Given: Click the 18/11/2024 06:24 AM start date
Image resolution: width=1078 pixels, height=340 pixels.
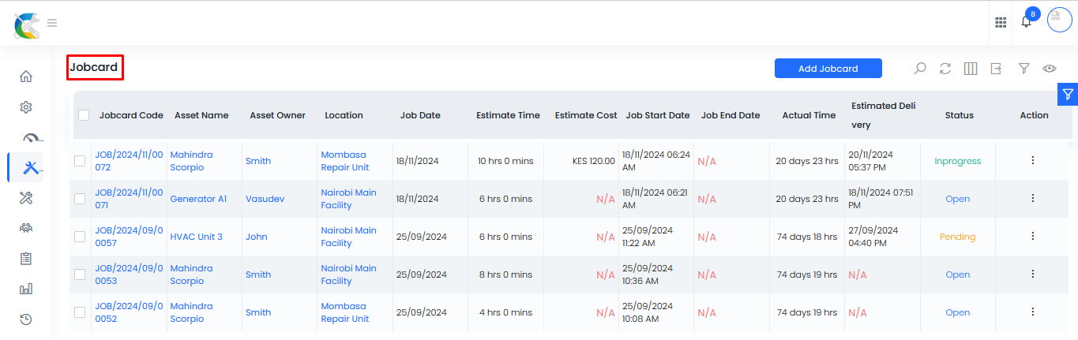Looking at the screenshot, I should point(656,161).
